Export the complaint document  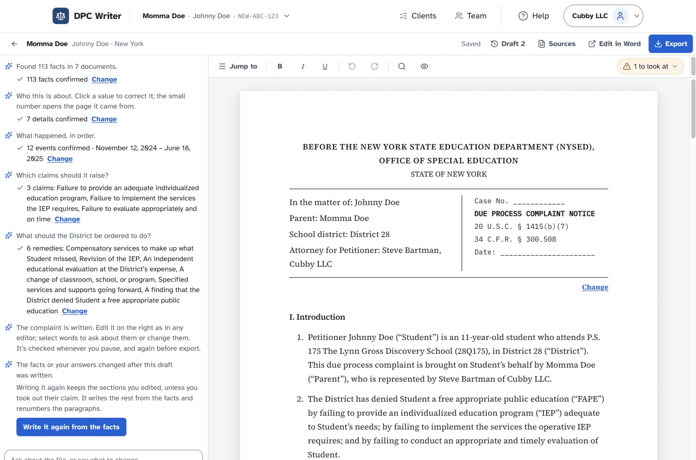(670, 44)
